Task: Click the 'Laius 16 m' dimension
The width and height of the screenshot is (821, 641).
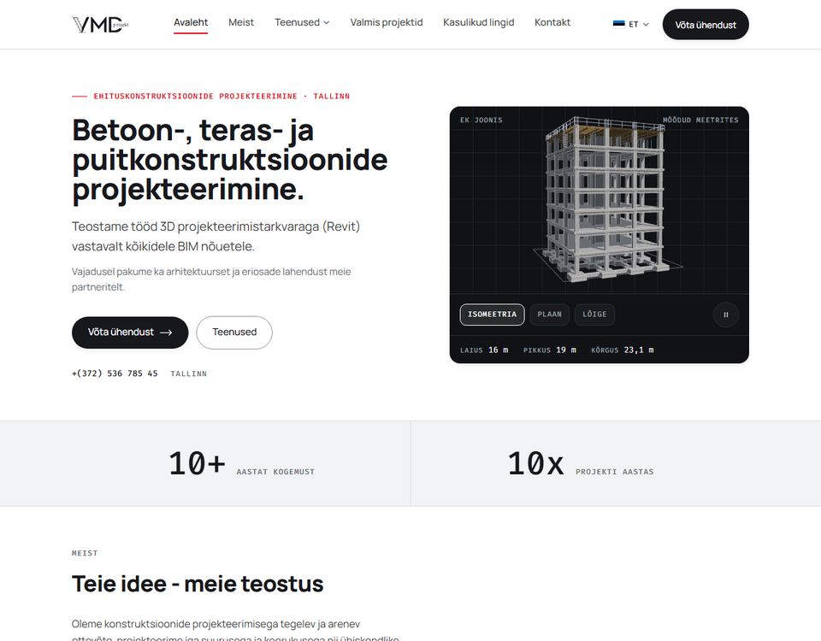Action: point(484,350)
